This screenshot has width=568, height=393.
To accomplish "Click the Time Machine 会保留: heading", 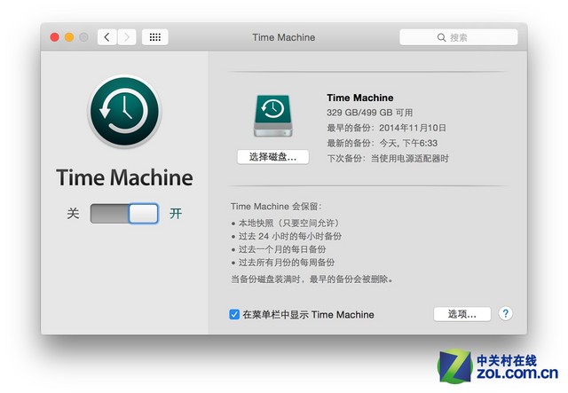I will click(x=276, y=207).
